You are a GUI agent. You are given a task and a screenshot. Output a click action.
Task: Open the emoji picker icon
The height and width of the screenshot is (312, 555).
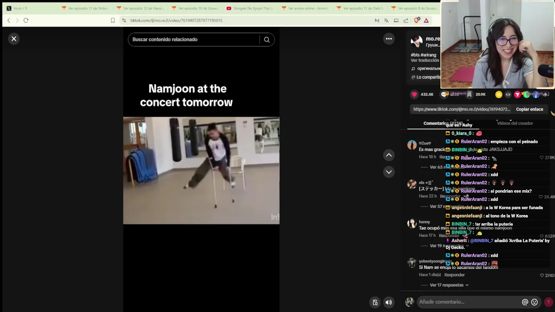click(x=535, y=302)
